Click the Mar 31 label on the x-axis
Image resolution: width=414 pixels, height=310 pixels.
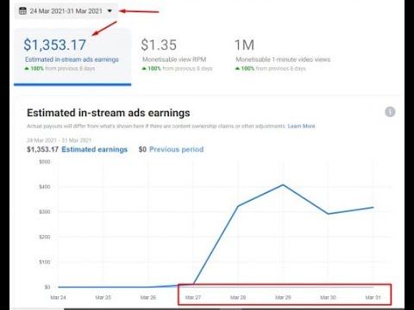pos(373,297)
